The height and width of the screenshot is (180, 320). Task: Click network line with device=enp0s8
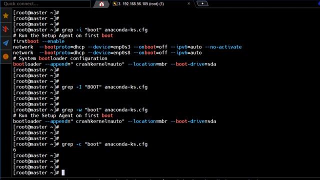click(107, 52)
